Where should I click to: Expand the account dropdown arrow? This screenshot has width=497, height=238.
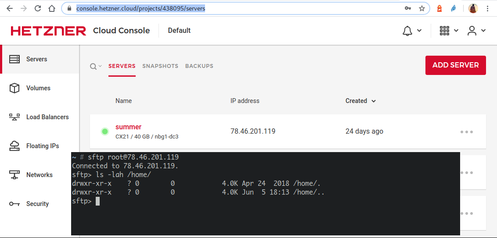pos(483,31)
